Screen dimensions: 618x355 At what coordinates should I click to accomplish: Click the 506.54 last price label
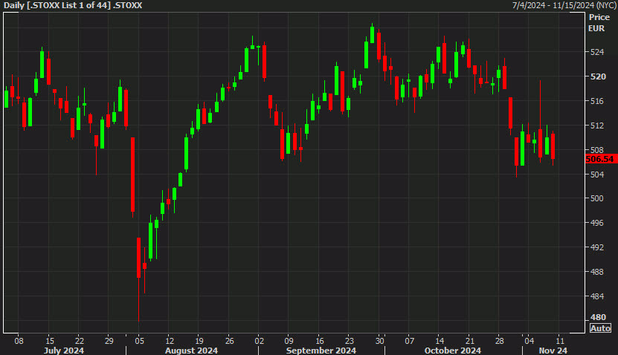600,159
